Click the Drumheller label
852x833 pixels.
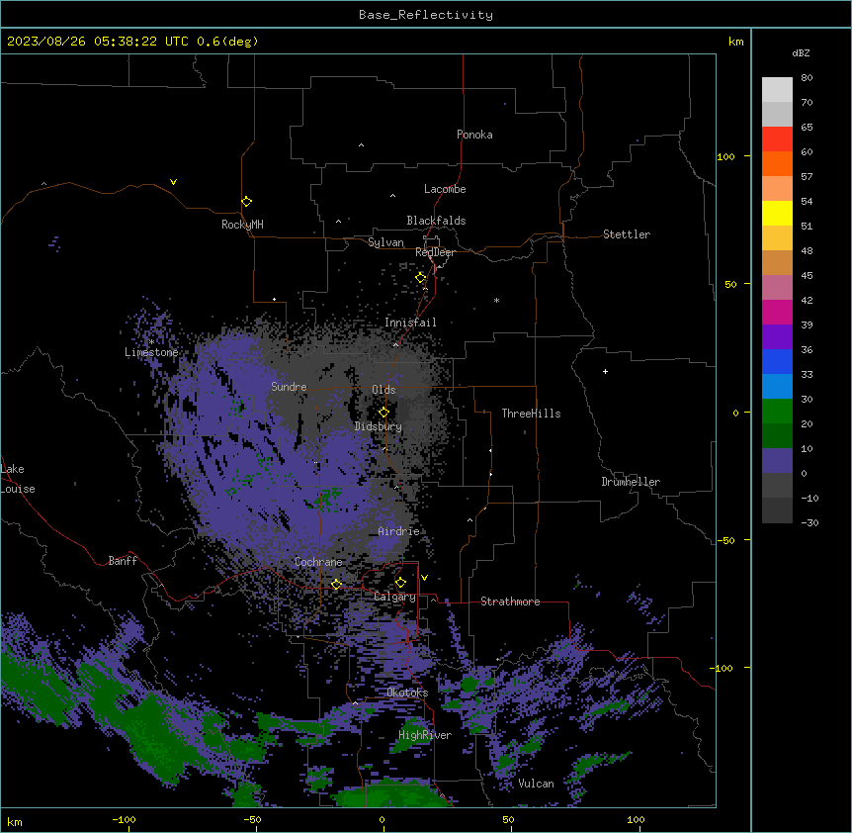(631, 482)
